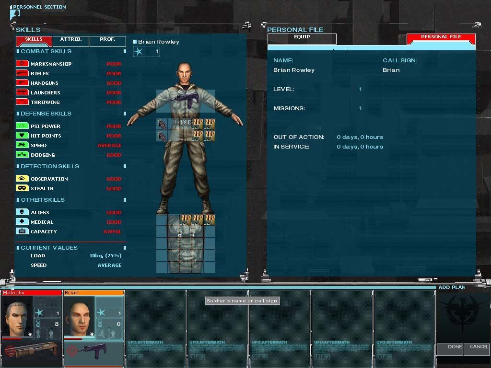
Task: Click the Medical cross icon
Action: [22, 221]
